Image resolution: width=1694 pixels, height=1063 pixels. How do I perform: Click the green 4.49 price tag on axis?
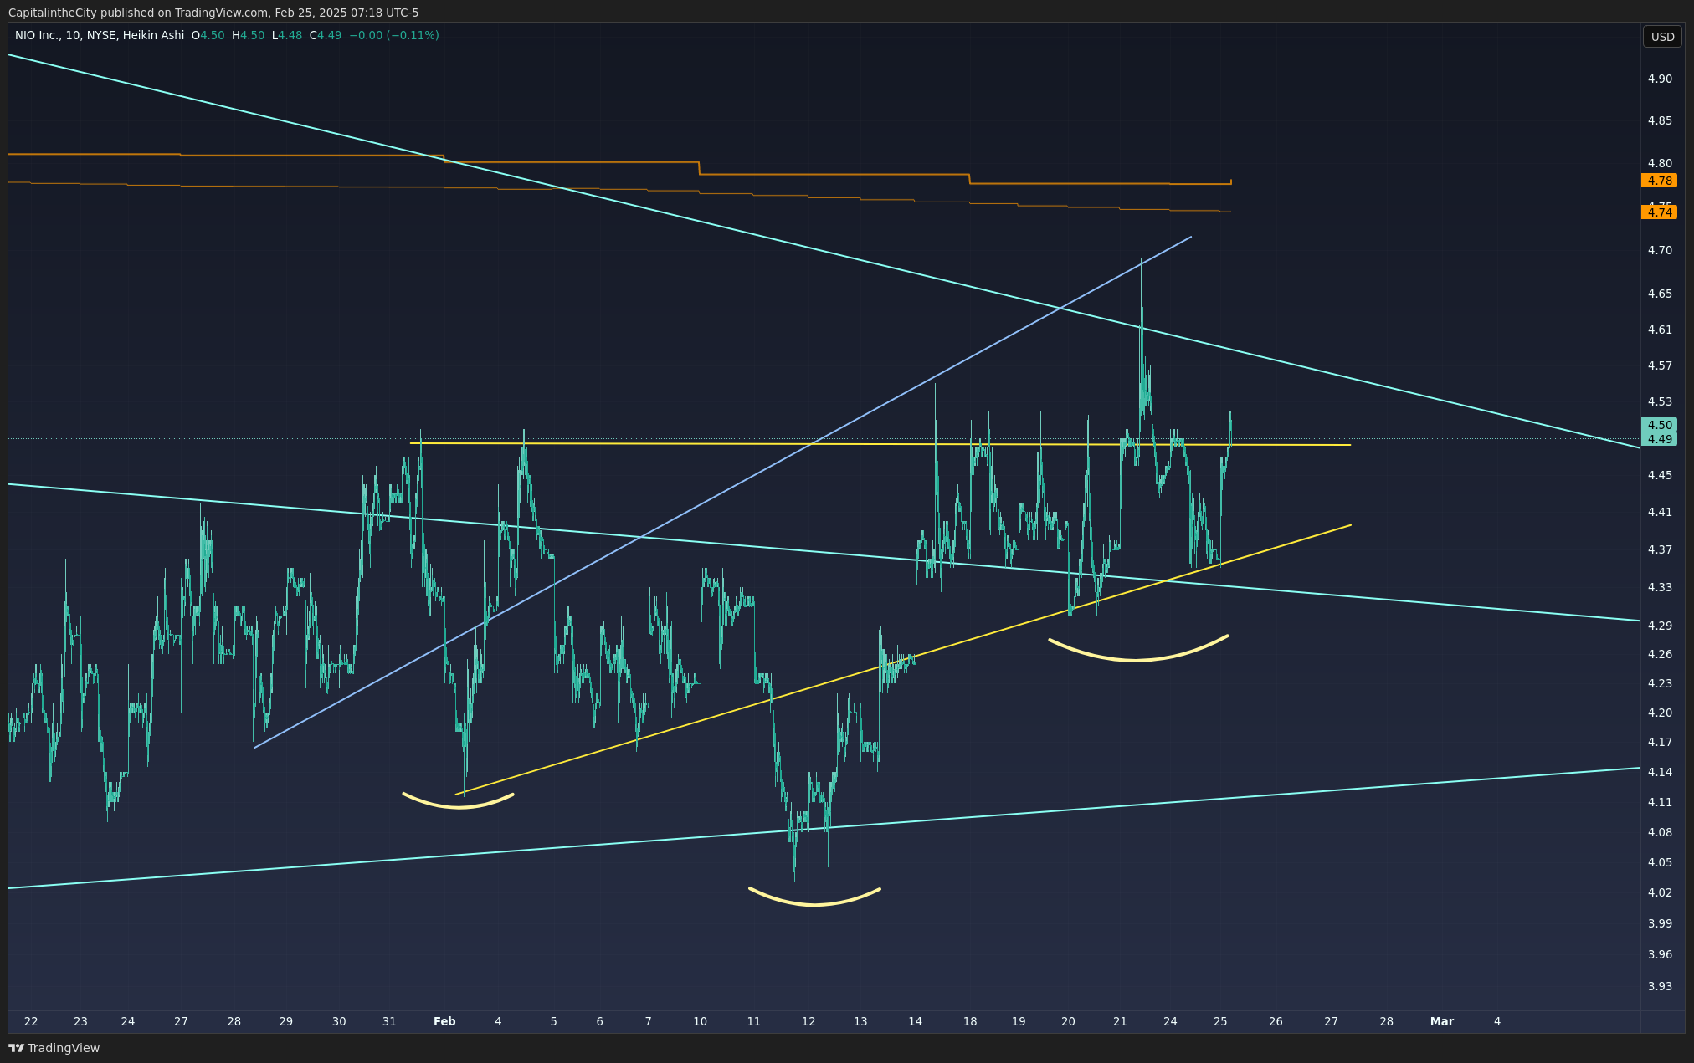1659,439
